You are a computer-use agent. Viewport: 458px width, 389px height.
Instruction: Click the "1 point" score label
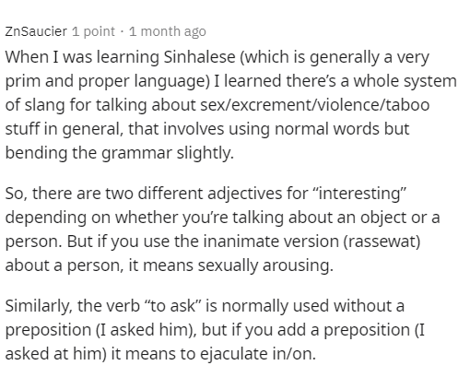(x=93, y=31)
